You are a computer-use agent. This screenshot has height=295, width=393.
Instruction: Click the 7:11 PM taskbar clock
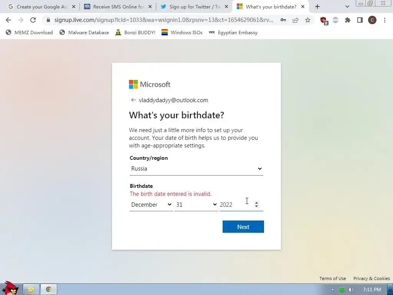[x=372, y=290]
